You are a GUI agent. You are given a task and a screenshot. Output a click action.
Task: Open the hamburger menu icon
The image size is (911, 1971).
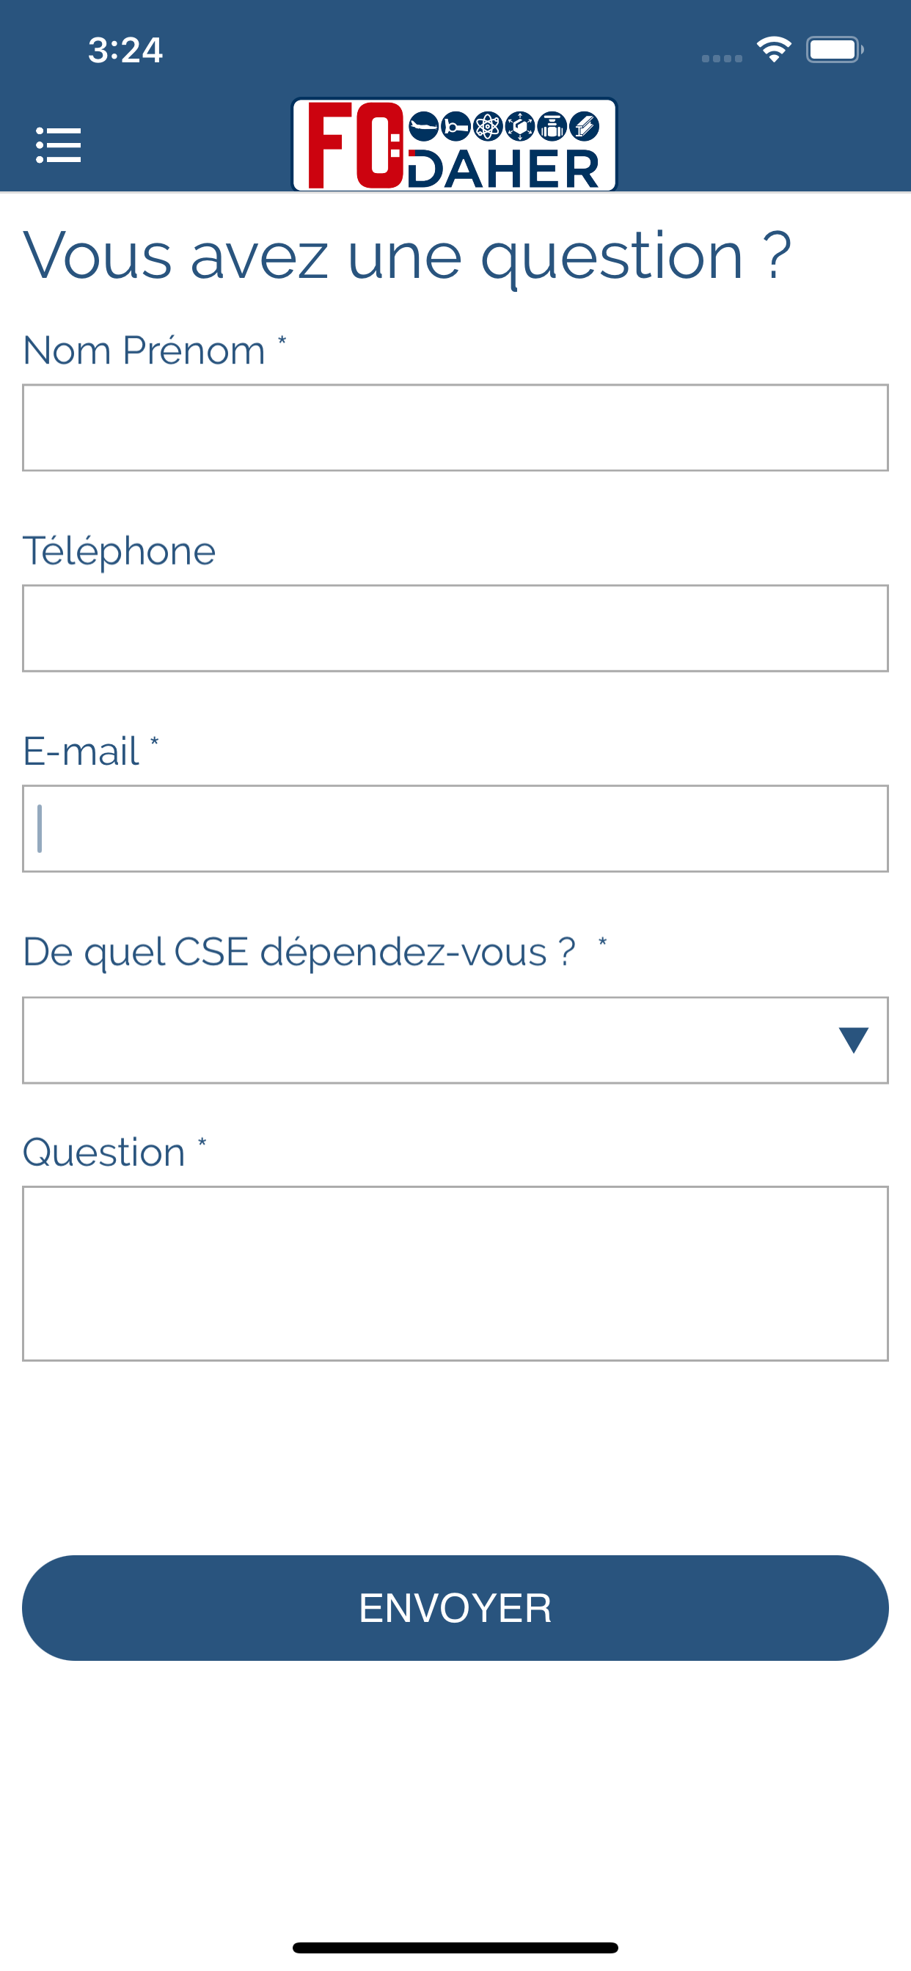pyautogui.click(x=58, y=144)
